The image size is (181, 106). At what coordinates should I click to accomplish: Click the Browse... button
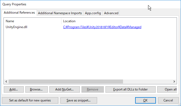point(36,89)
